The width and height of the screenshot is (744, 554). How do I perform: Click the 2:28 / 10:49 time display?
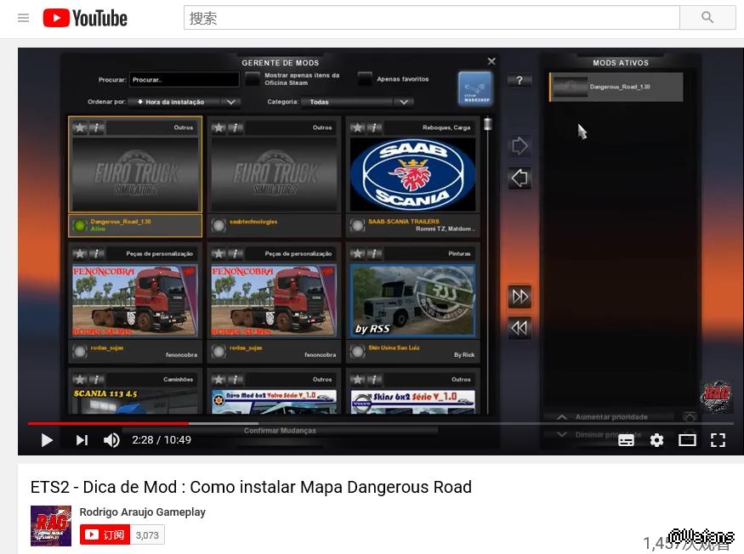[162, 440]
